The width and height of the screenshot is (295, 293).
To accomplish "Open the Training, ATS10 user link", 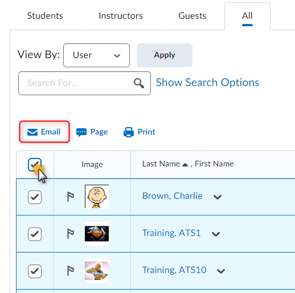I will [x=174, y=270].
